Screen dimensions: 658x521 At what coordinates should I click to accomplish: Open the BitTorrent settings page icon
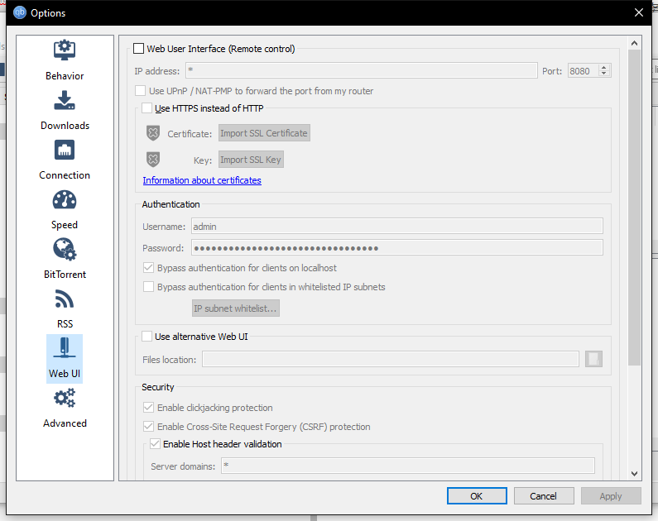click(65, 250)
